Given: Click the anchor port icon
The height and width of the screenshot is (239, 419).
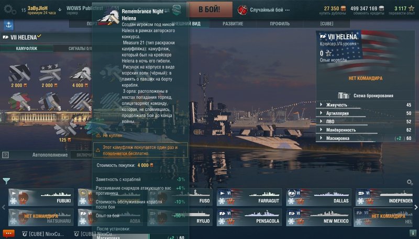Looking at the screenshot, I should click(x=8, y=25).
